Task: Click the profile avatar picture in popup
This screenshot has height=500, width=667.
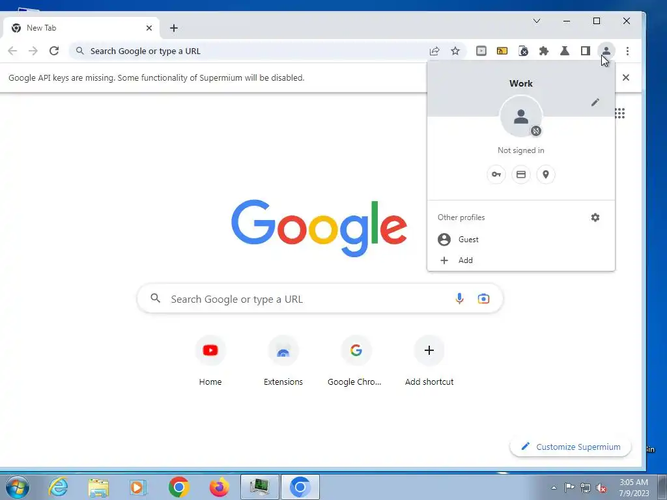Action: pos(521,116)
